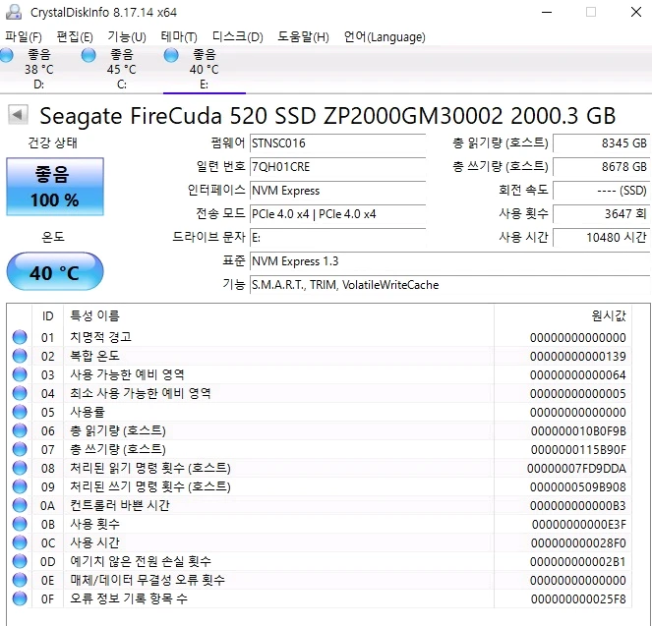Click status circle for 03 사용 가능한 예비 영역
The height and width of the screenshot is (626, 652).
coord(20,374)
